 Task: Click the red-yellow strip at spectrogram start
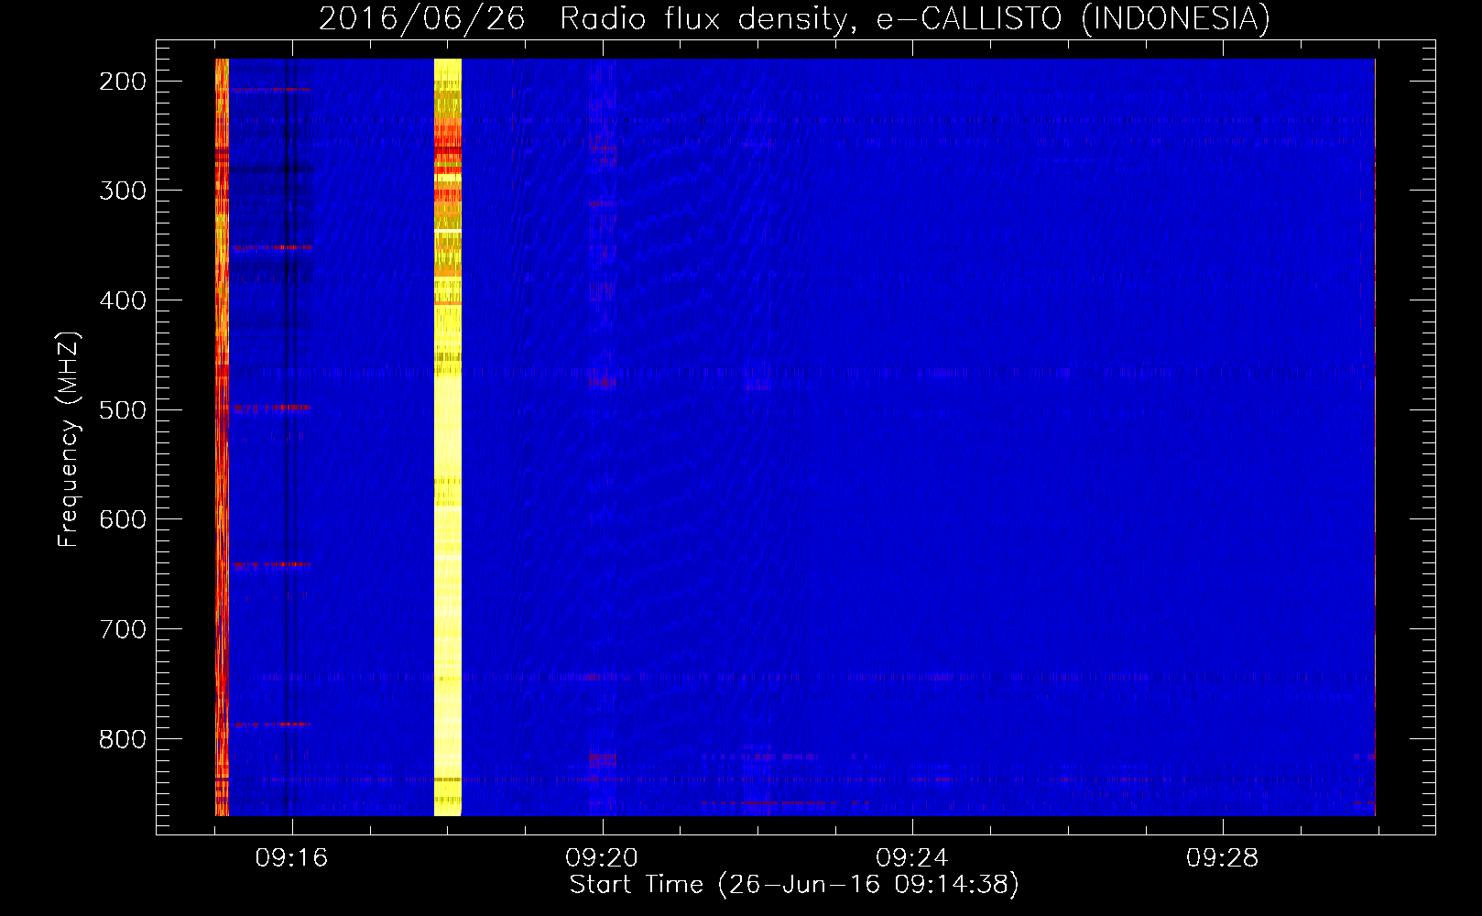pos(222,437)
